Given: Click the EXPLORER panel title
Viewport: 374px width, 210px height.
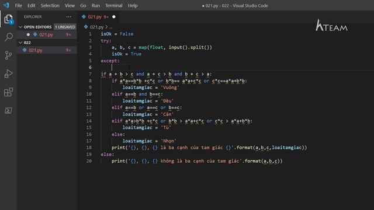Looking at the screenshot, I should tap(33, 17).
